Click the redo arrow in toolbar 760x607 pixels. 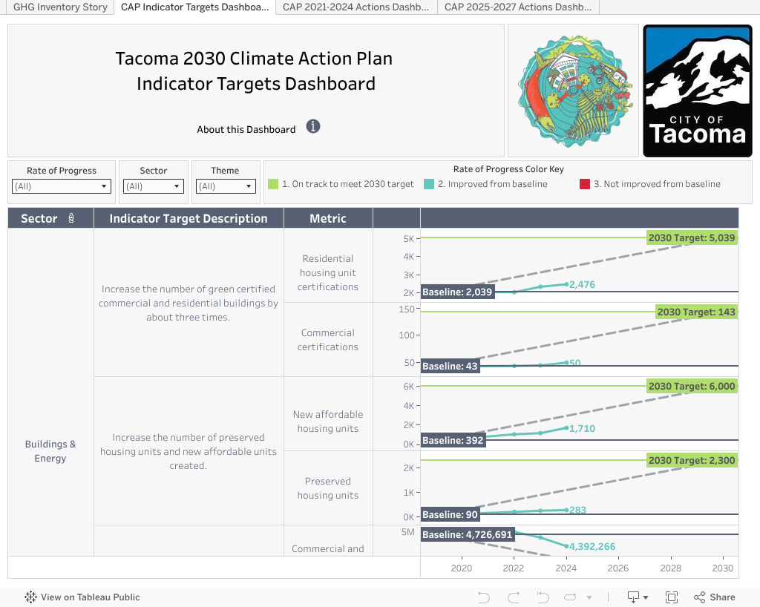pyautogui.click(x=513, y=597)
